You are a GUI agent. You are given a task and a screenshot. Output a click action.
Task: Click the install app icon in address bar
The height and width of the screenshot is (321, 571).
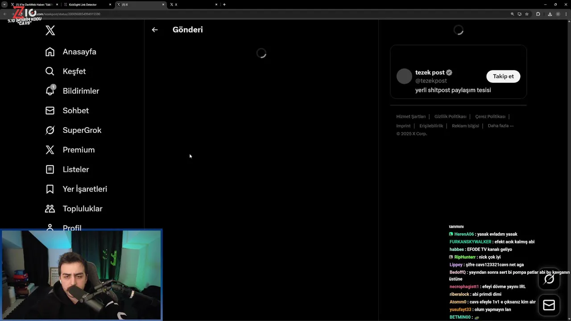point(520,14)
